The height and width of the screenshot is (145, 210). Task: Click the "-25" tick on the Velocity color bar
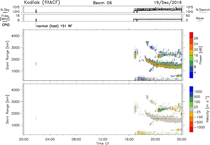(x=198, y=112)
